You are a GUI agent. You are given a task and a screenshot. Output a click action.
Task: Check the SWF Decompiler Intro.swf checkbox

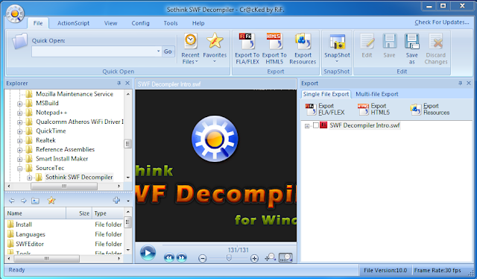point(316,125)
